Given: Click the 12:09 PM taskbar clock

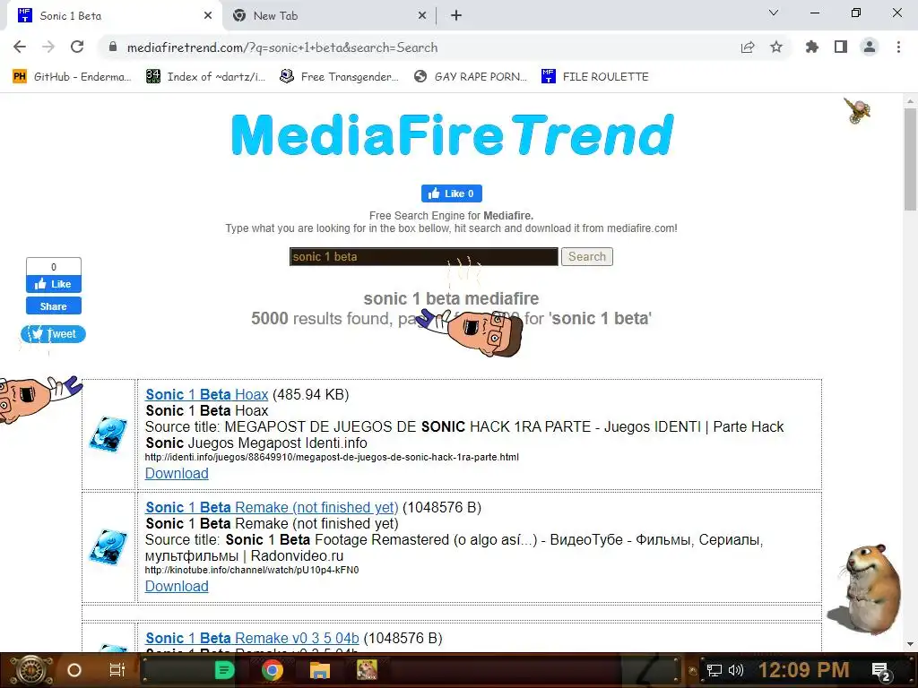Looking at the screenshot, I should pos(804,670).
